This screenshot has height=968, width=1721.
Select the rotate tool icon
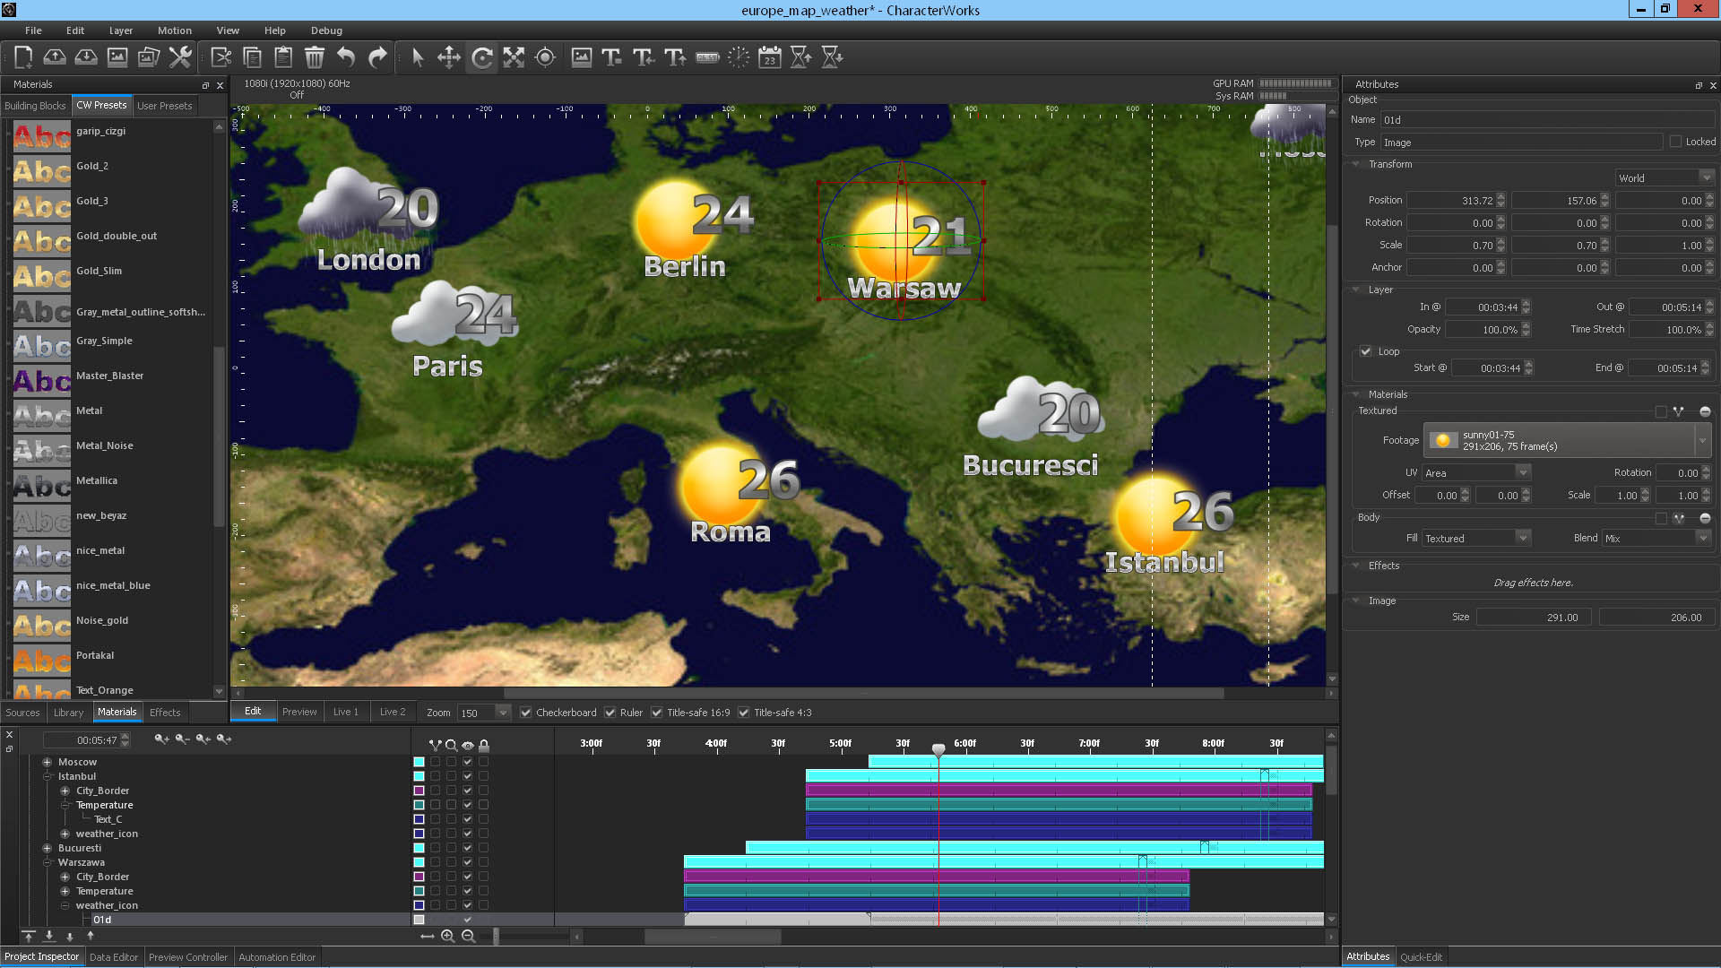481,57
